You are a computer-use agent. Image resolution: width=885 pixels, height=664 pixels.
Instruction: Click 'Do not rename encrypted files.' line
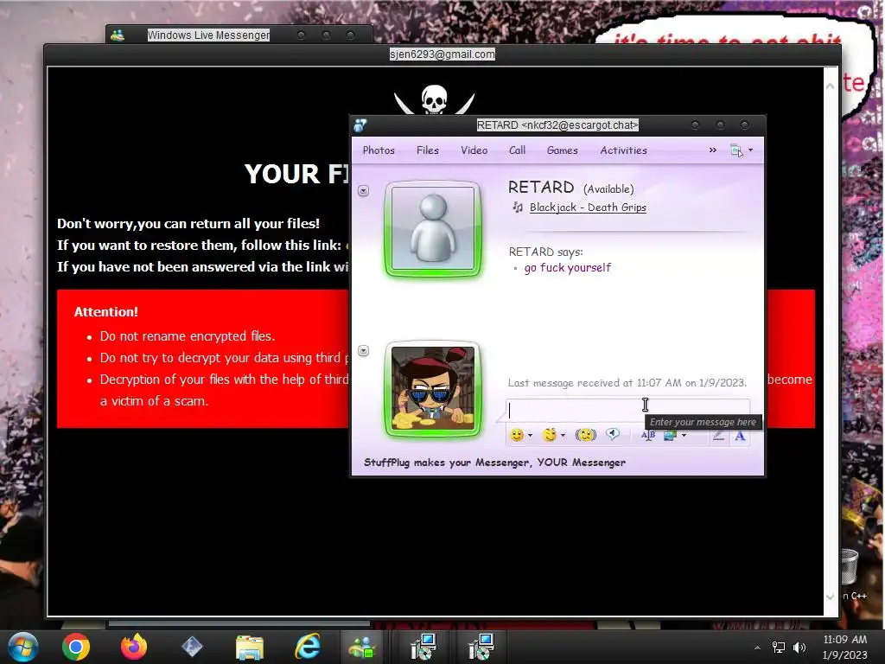[x=188, y=336]
